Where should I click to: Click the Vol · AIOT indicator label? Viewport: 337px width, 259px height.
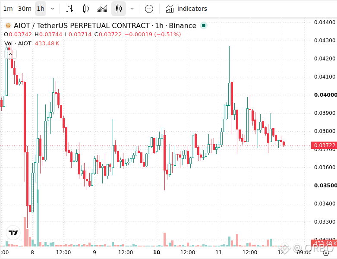(x=18, y=44)
